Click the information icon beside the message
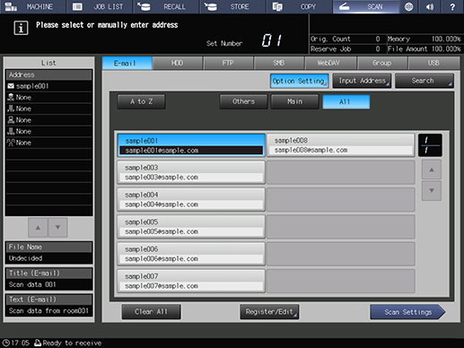 pyautogui.click(x=21, y=28)
